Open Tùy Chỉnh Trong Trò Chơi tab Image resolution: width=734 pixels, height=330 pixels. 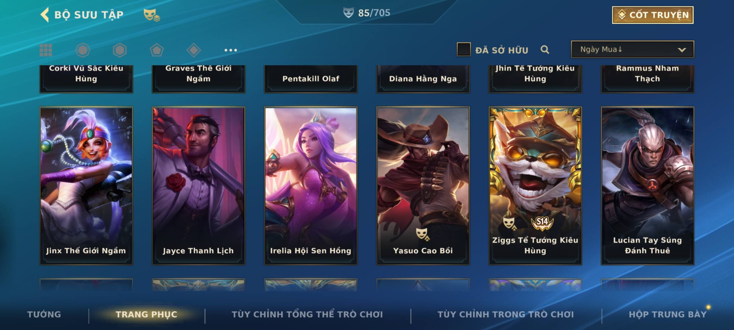click(506, 314)
